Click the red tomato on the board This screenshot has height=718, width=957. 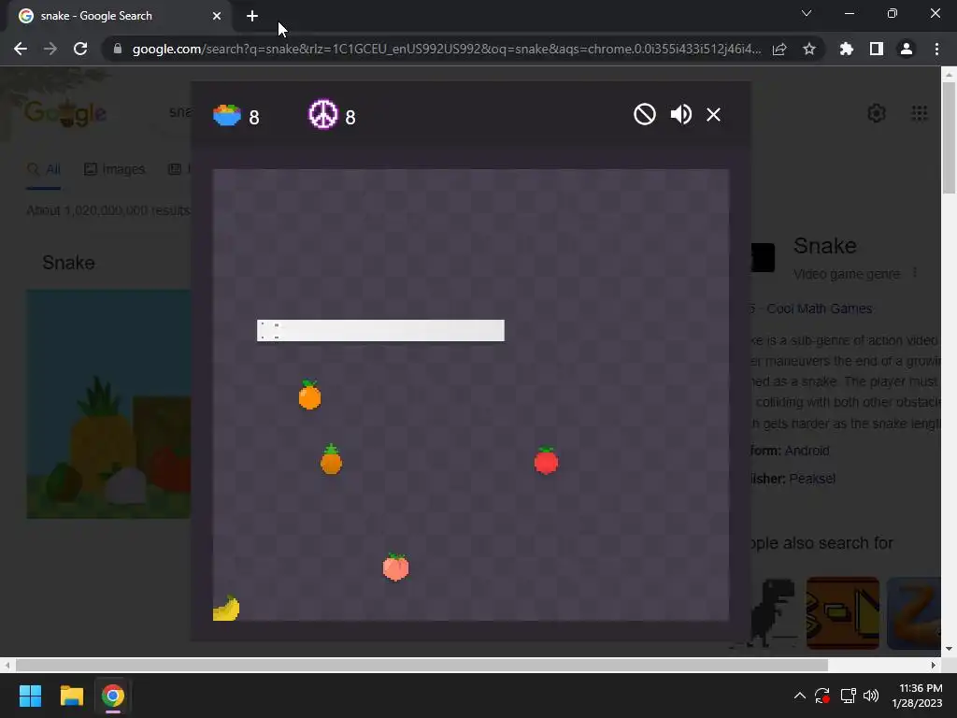(x=546, y=460)
